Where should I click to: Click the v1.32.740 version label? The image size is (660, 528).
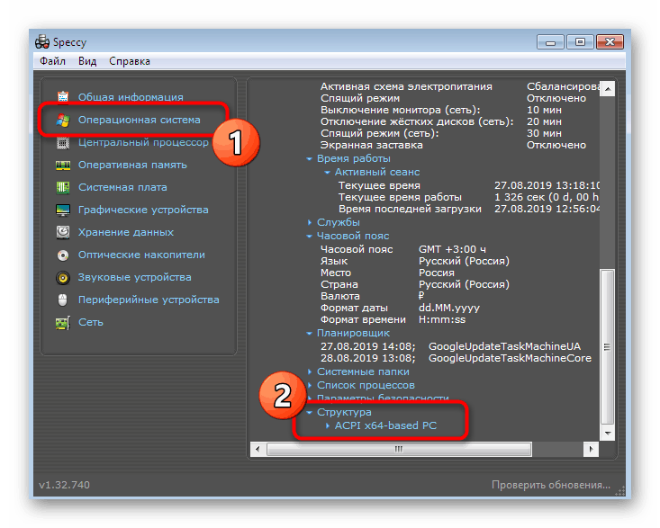tap(65, 485)
